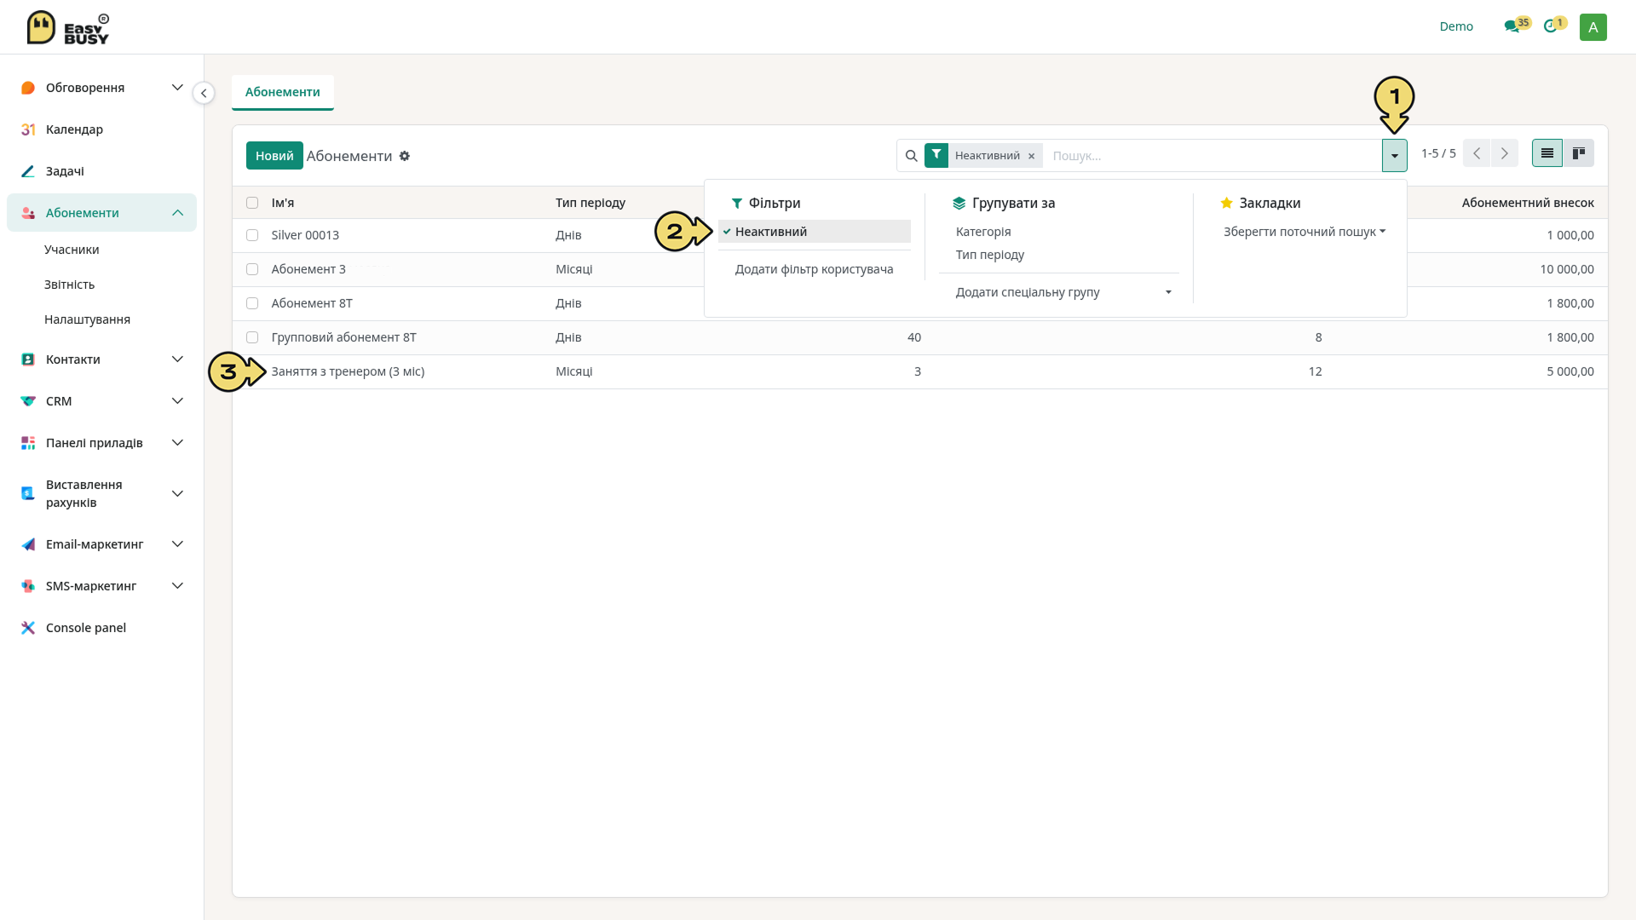Image resolution: width=1636 pixels, height=920 pixels.
Task: Toggle the search options dropdown arrow
Action: pos(1395,156)
